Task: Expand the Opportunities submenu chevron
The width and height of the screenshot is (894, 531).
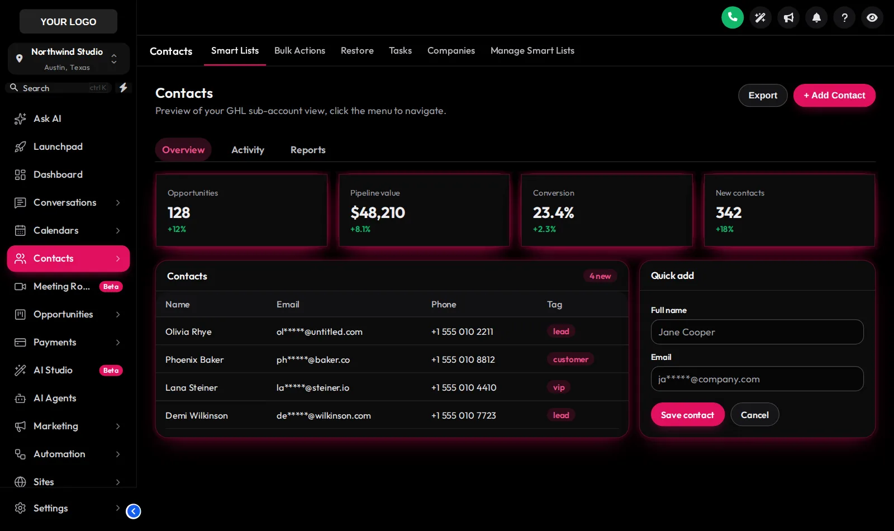Action: pos(118,314)
